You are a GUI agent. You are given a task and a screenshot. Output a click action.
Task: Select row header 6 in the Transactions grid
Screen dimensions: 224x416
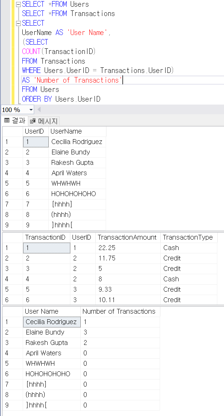(13, 300)
